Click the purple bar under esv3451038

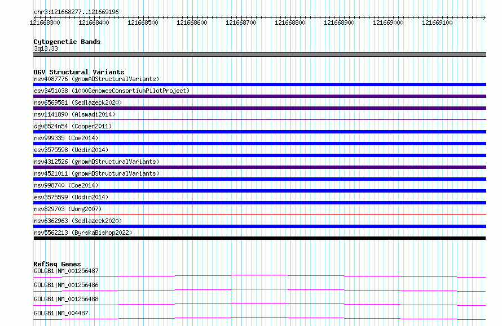(x=259, y=96)
